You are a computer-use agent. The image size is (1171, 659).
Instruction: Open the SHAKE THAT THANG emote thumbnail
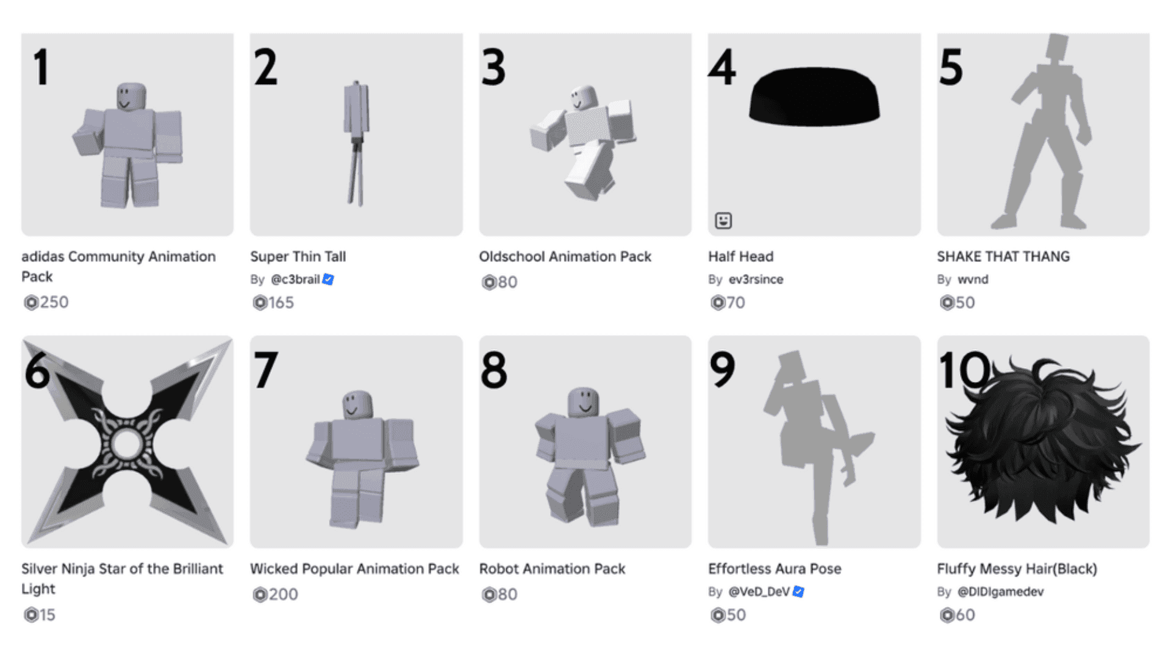1043,135
